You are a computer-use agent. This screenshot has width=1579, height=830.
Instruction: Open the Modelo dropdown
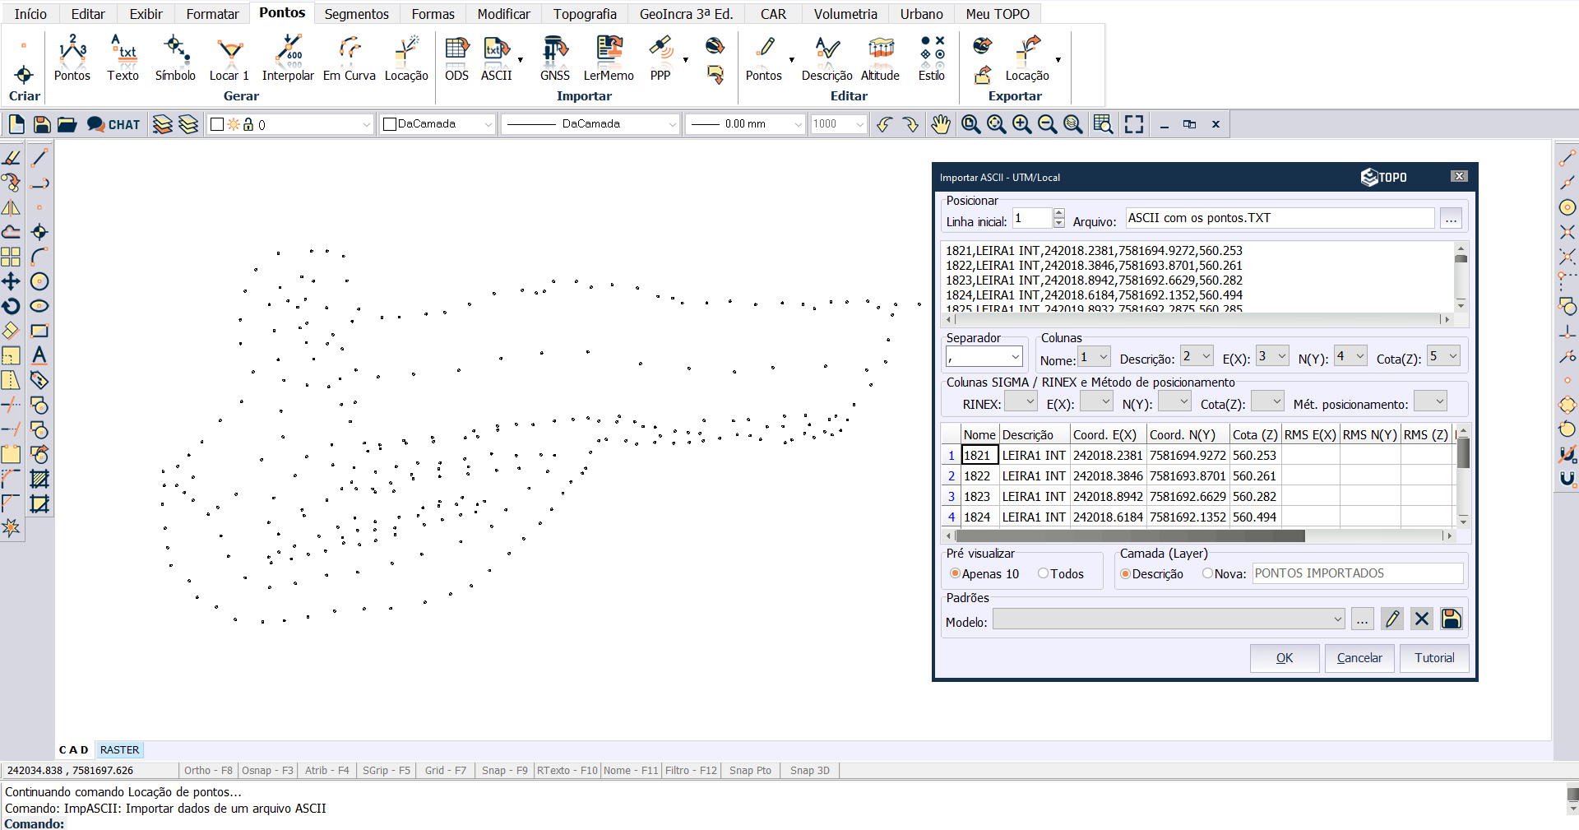[1169, 619]
